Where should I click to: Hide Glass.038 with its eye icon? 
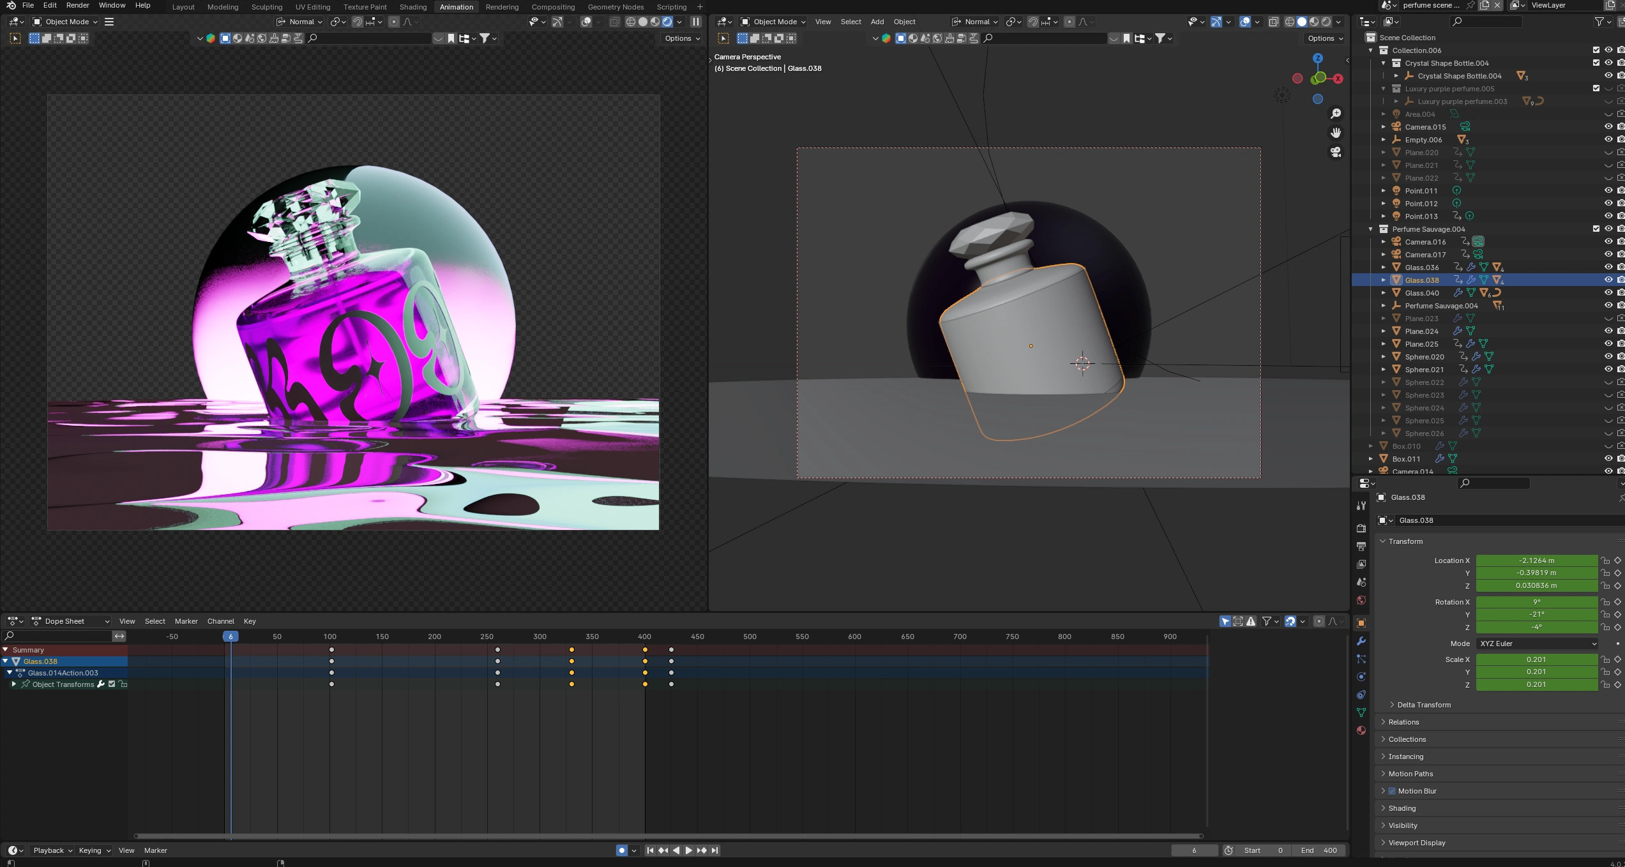(x=1608, y=280)
